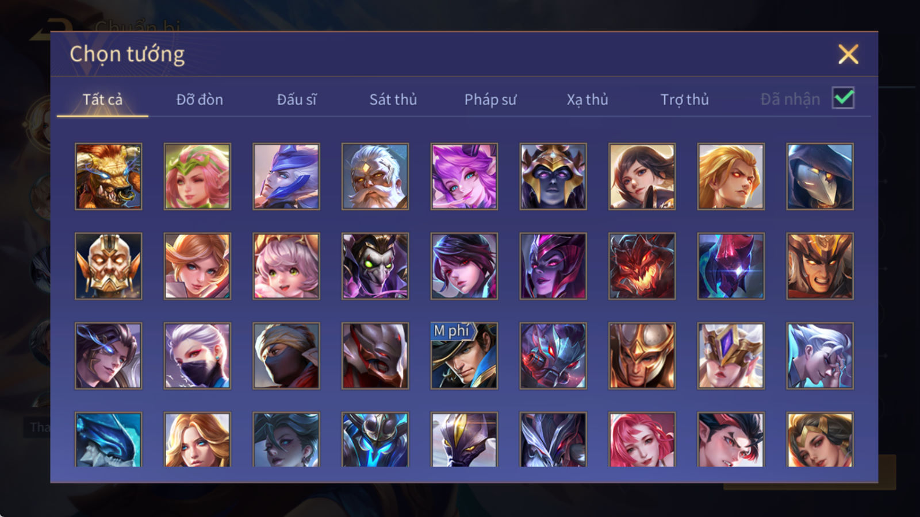Pick the white-haired masked ninja hero
920x517 pixels.
coord(197,356)
